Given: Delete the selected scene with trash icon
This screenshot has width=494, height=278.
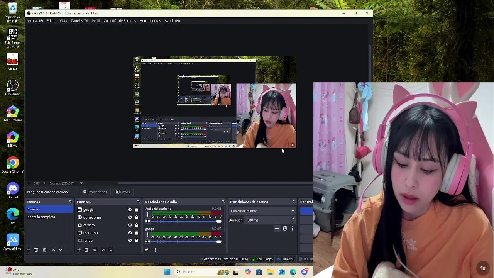Looking at the screenshot, I should coord(36,250).
